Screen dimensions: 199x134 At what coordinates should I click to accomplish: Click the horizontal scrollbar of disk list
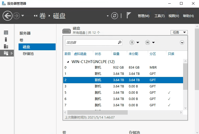pos(96,112)
